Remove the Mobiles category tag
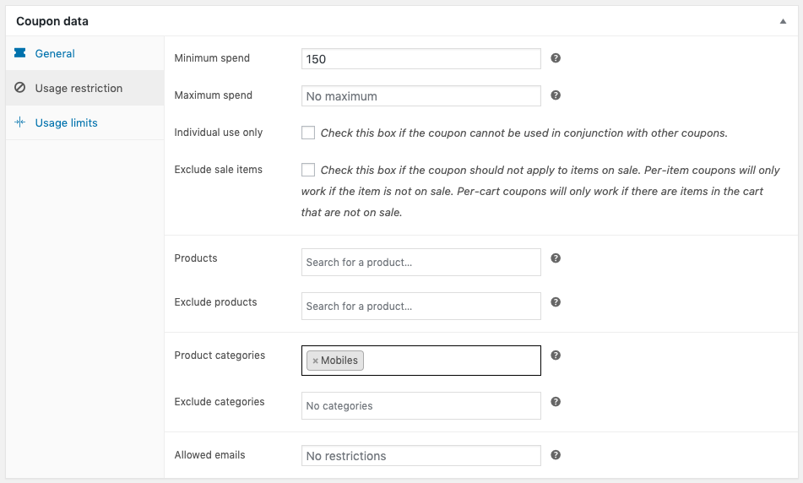This screenshot has height=483, width=803. [315, 361]
